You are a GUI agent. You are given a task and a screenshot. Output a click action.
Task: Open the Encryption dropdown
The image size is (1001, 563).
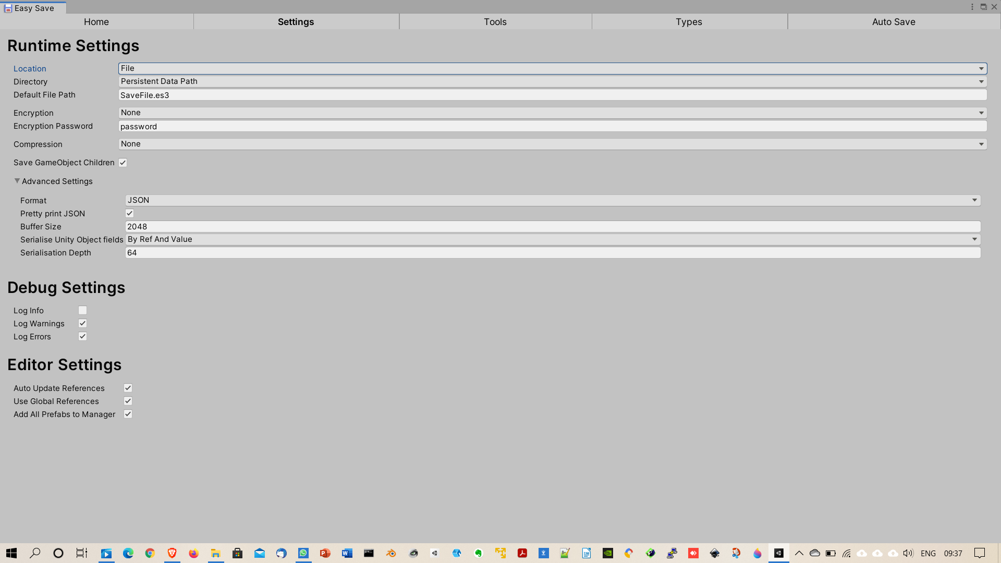click(x=553, y=113)
